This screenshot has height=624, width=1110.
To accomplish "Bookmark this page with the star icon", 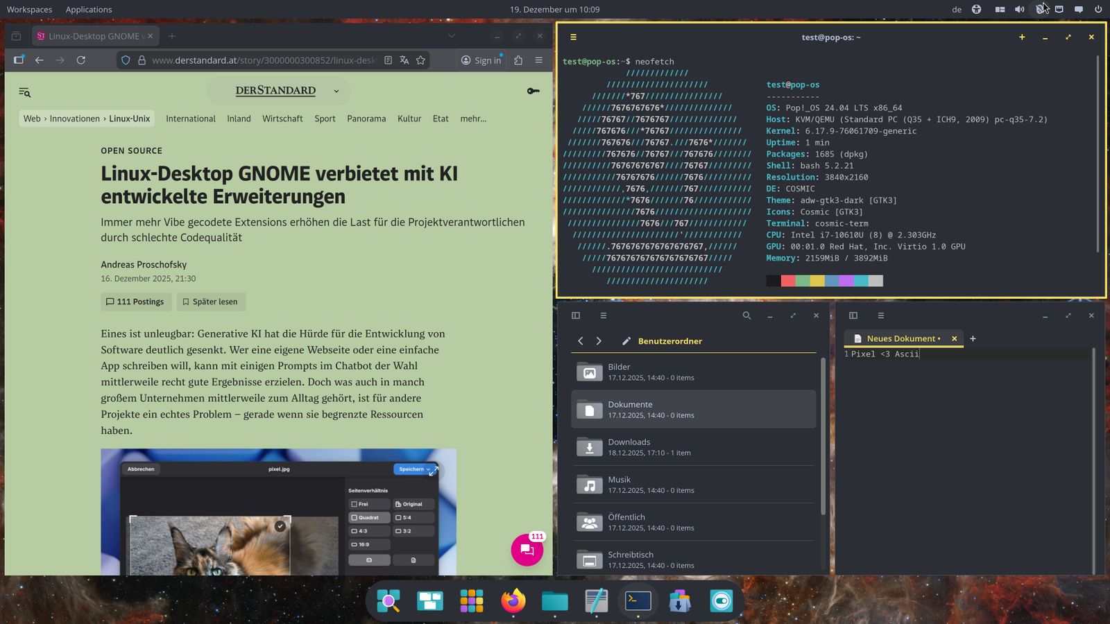I will pos(420,60).
